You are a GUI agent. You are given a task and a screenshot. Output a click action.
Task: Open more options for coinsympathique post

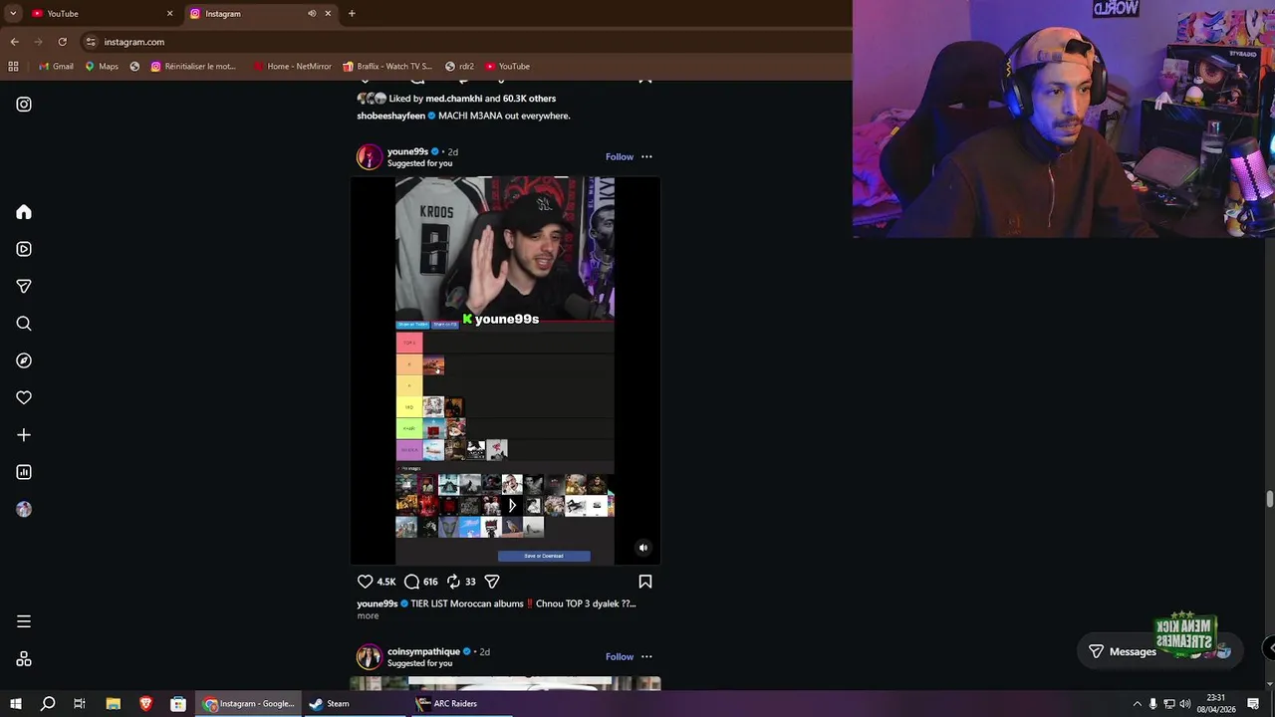[646, 656]
